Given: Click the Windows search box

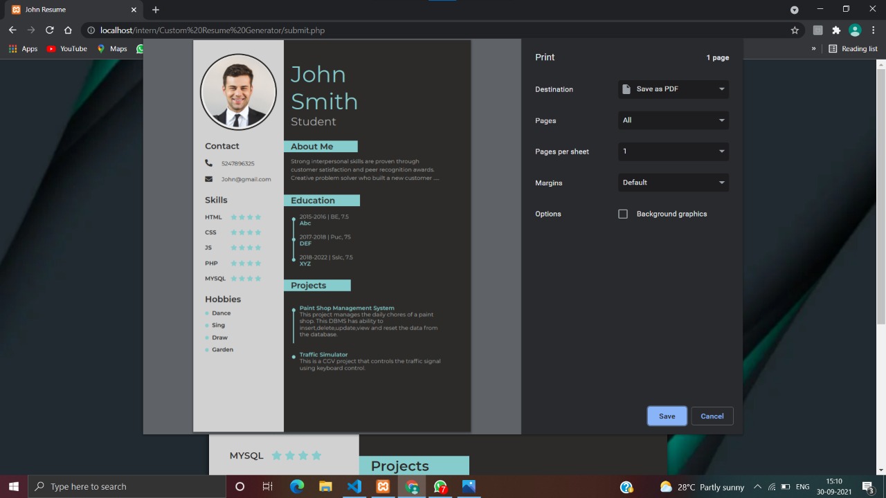Looking at the screenshot, I should (x=127, y=487).
